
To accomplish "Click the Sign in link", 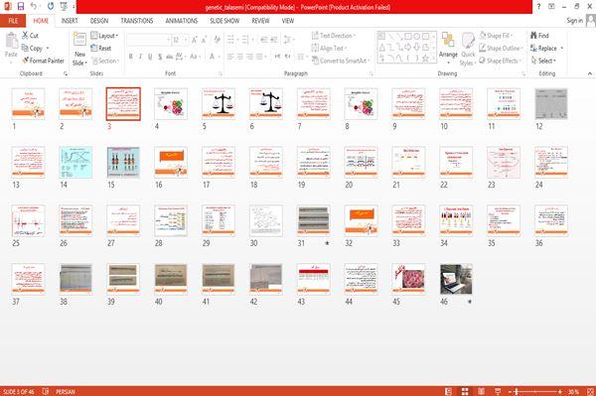I will coord(574,21).
